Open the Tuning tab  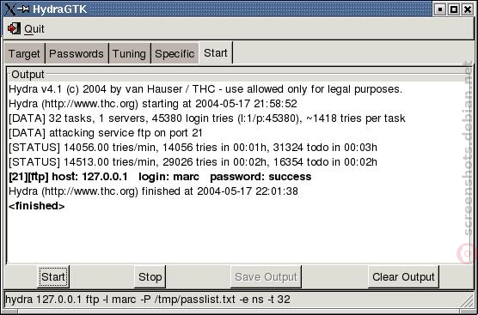point(129,53)
